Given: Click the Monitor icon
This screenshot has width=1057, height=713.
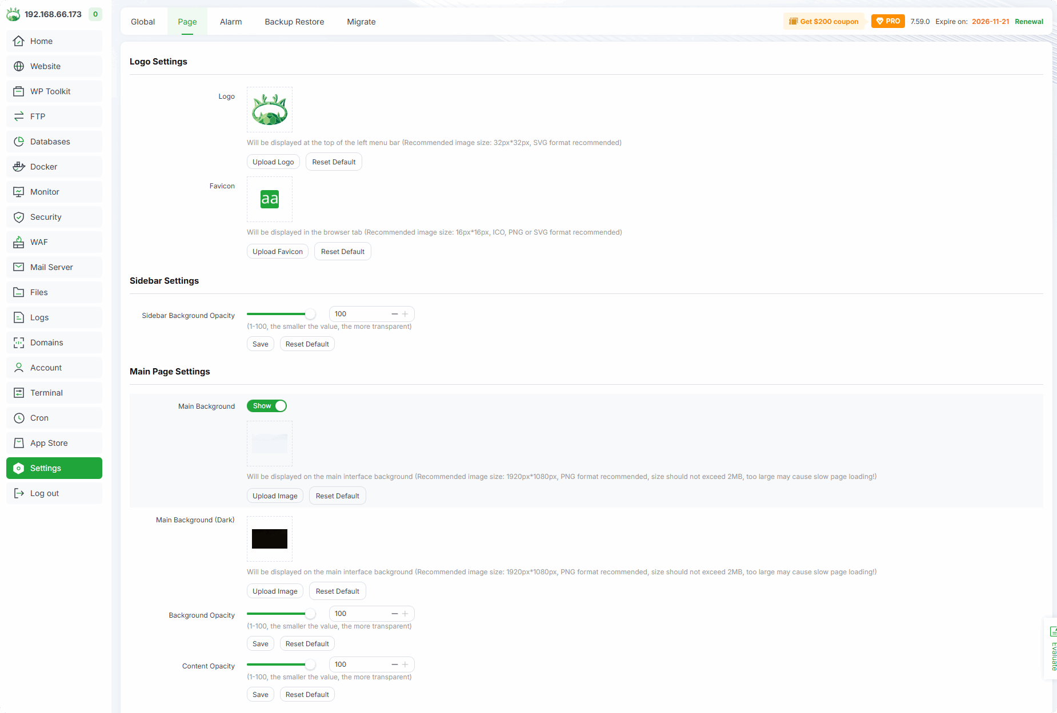Looking at the screenshot, I should [19, 192].
